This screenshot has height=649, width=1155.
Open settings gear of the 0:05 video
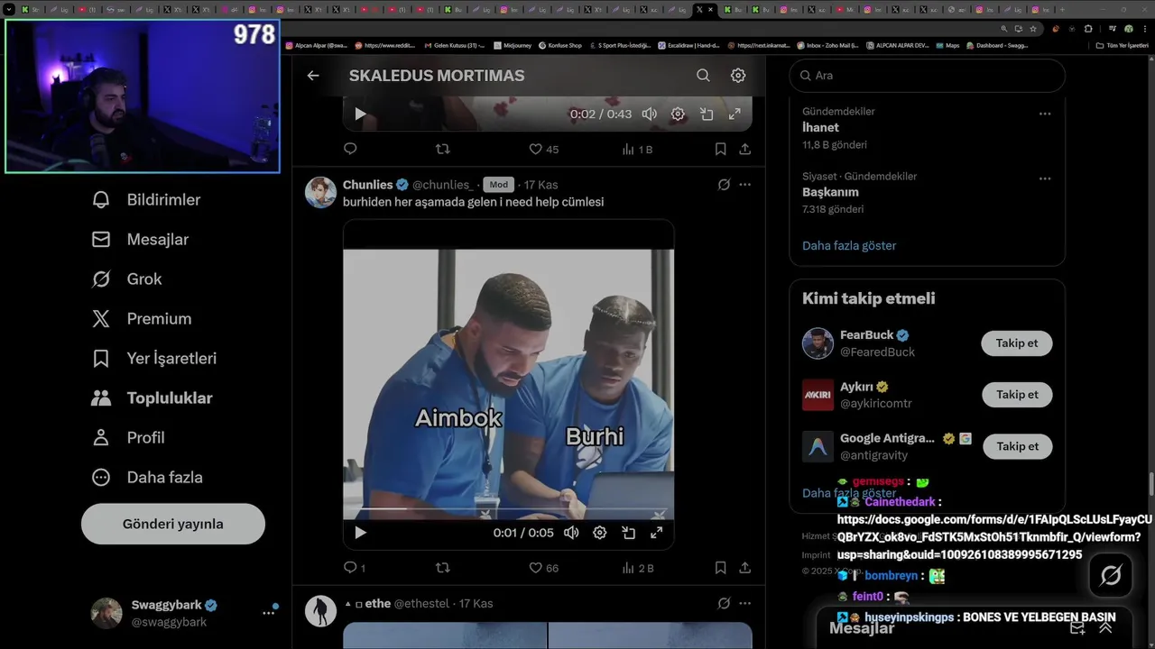600,533
